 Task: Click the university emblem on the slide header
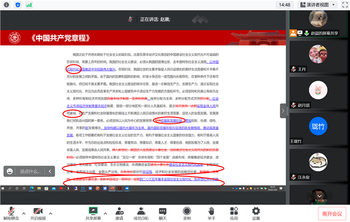point(15,38)
